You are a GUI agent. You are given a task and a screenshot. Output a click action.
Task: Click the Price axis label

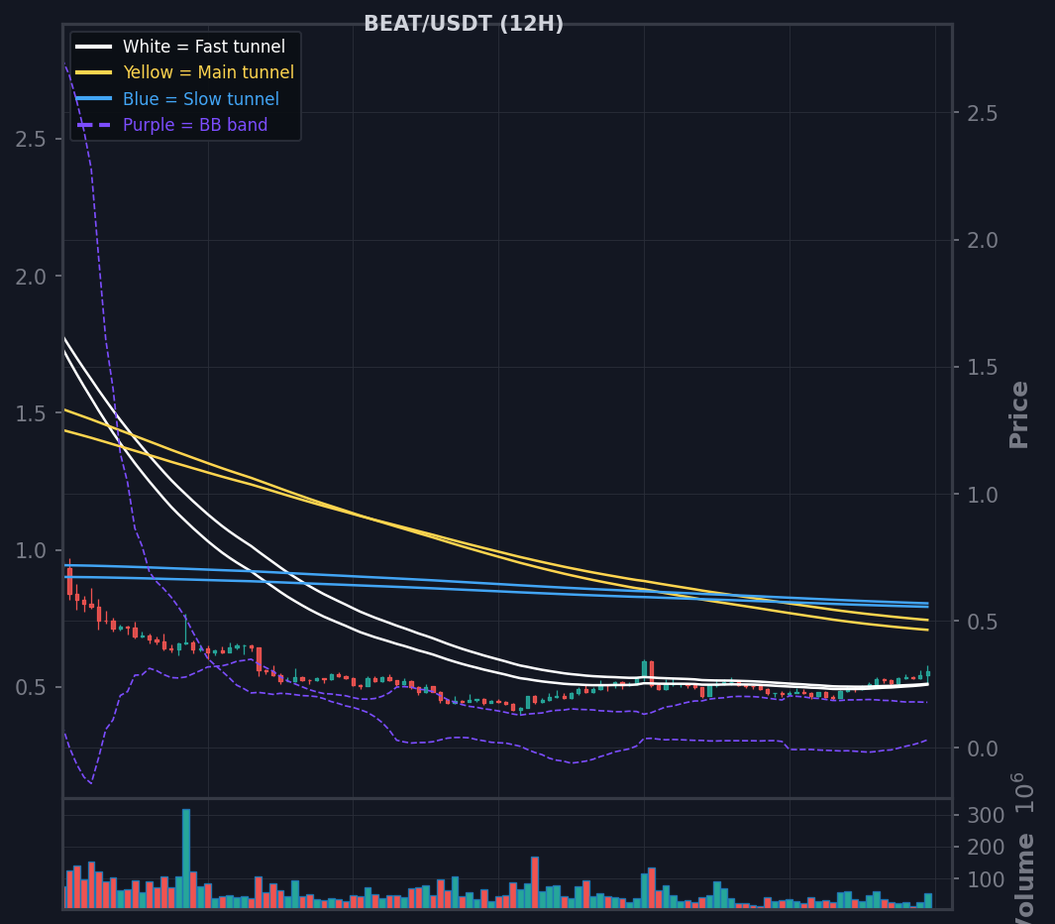(x=1018, y=414)
